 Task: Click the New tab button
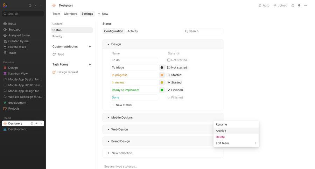coord(103,14)
